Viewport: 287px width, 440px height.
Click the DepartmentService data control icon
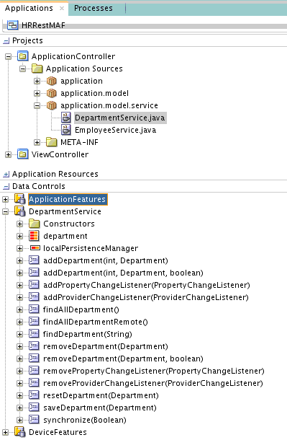[20, 211]
